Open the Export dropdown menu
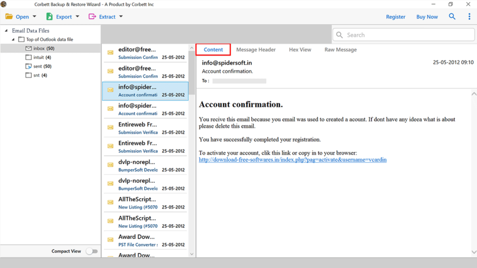The width and height of the screenshot is (477, 268). pyautogui.click(x=77, y=16)
